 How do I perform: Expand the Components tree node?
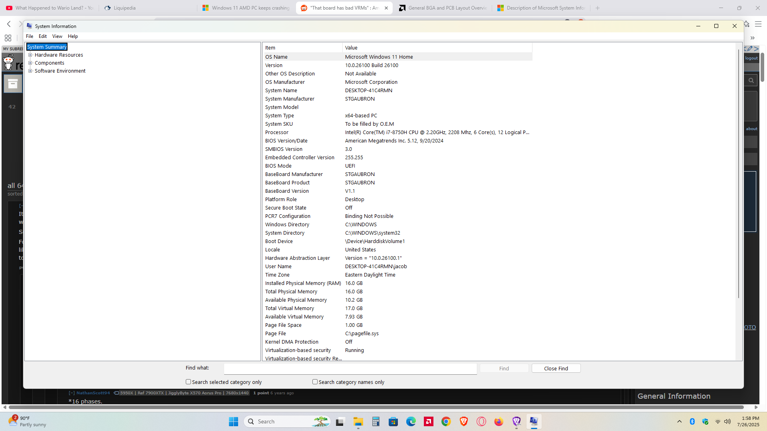click(x=30, y=63)
